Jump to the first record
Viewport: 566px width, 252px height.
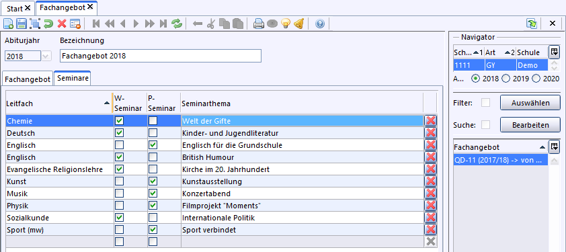[96, 24]
